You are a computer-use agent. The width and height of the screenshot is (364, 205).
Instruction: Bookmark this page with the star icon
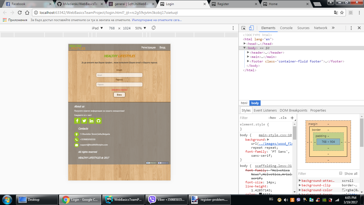342,13
